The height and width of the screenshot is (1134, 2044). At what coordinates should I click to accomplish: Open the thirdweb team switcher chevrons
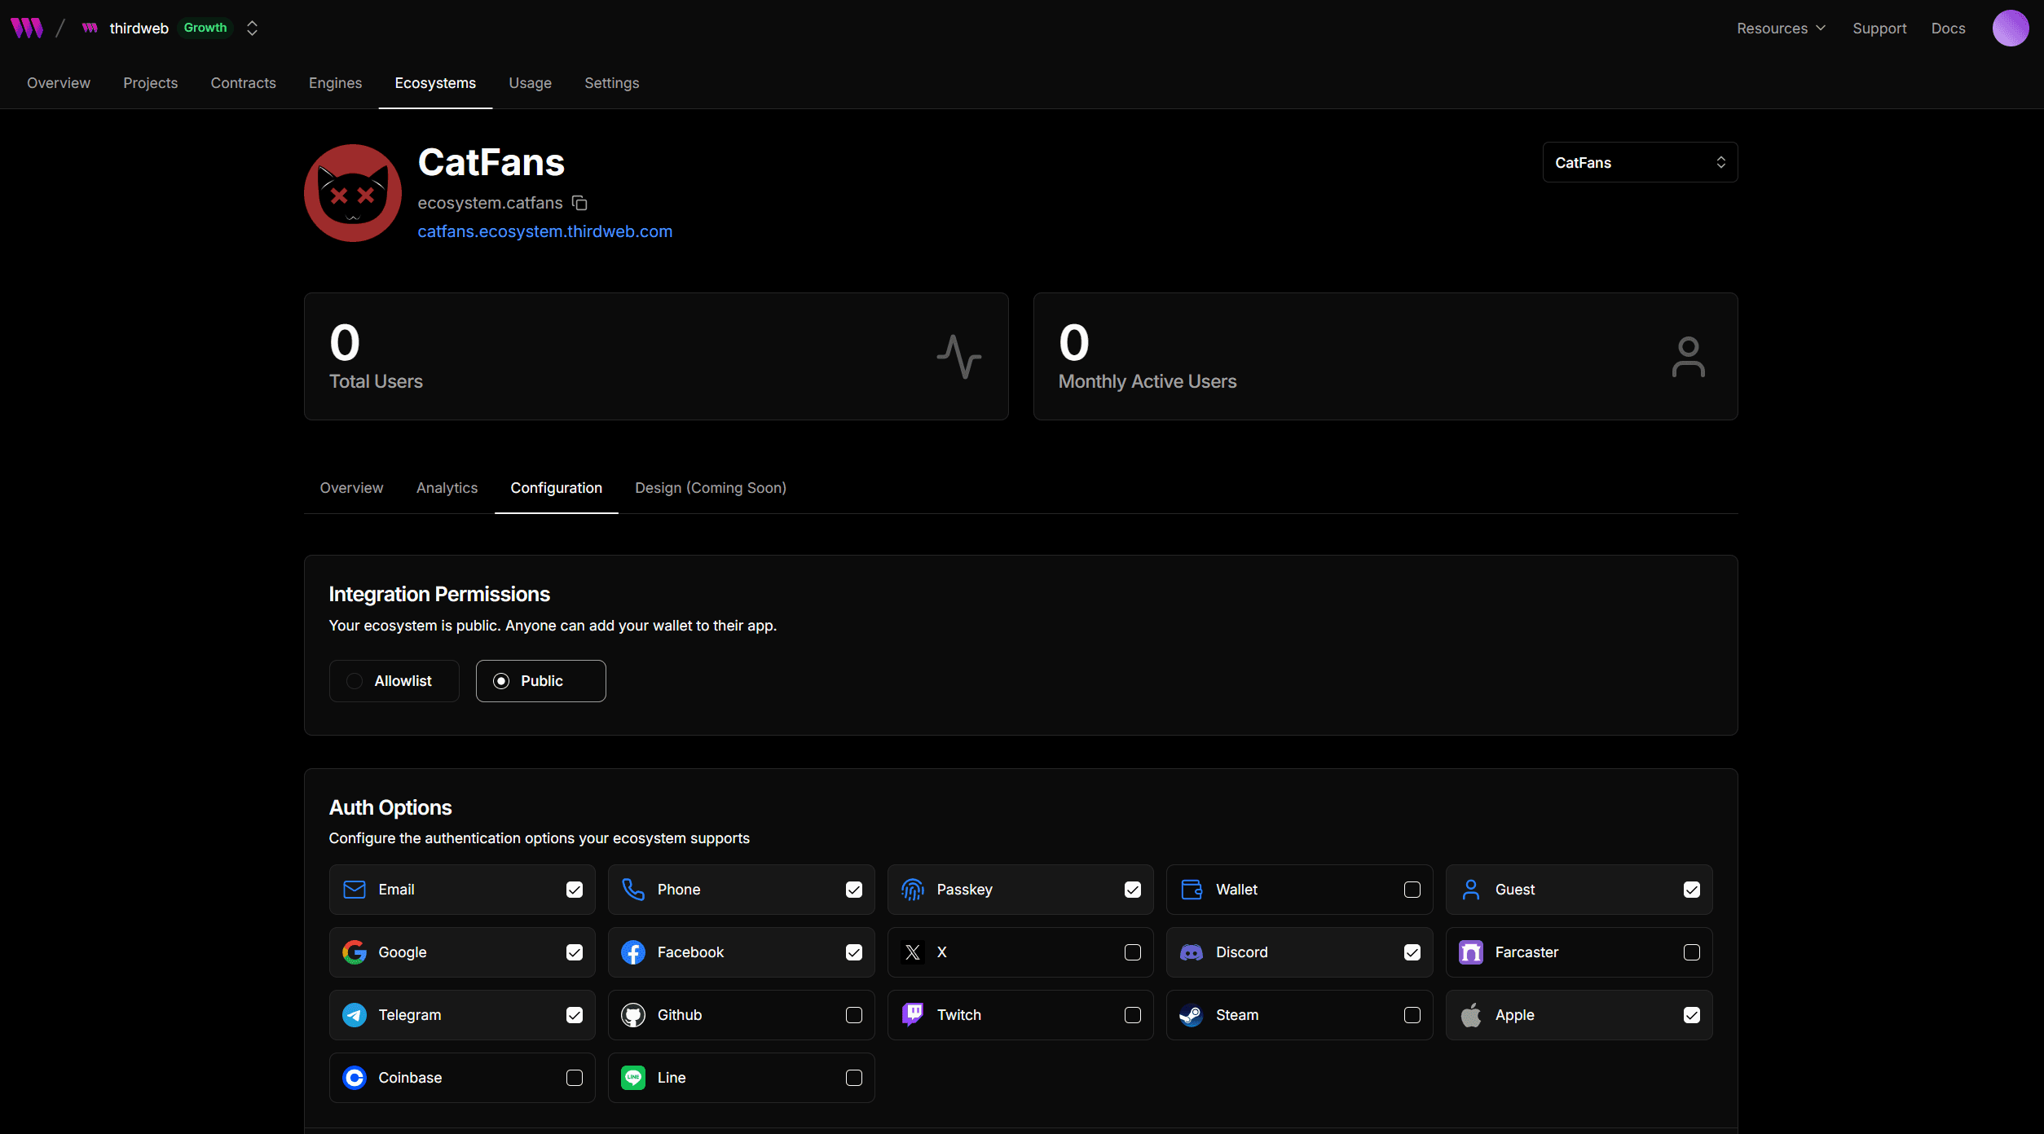[x=252, y=28]
